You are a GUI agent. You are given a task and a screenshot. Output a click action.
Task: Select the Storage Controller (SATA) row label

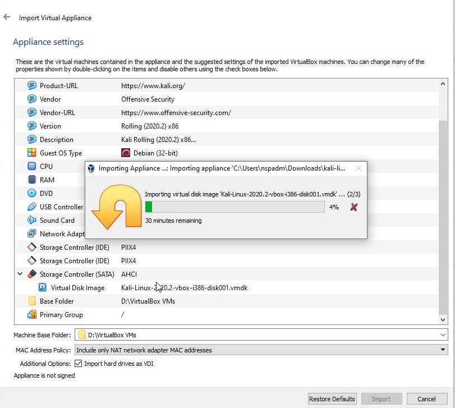click(x=77, y=274)
